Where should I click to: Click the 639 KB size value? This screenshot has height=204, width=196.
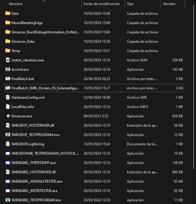177,116
